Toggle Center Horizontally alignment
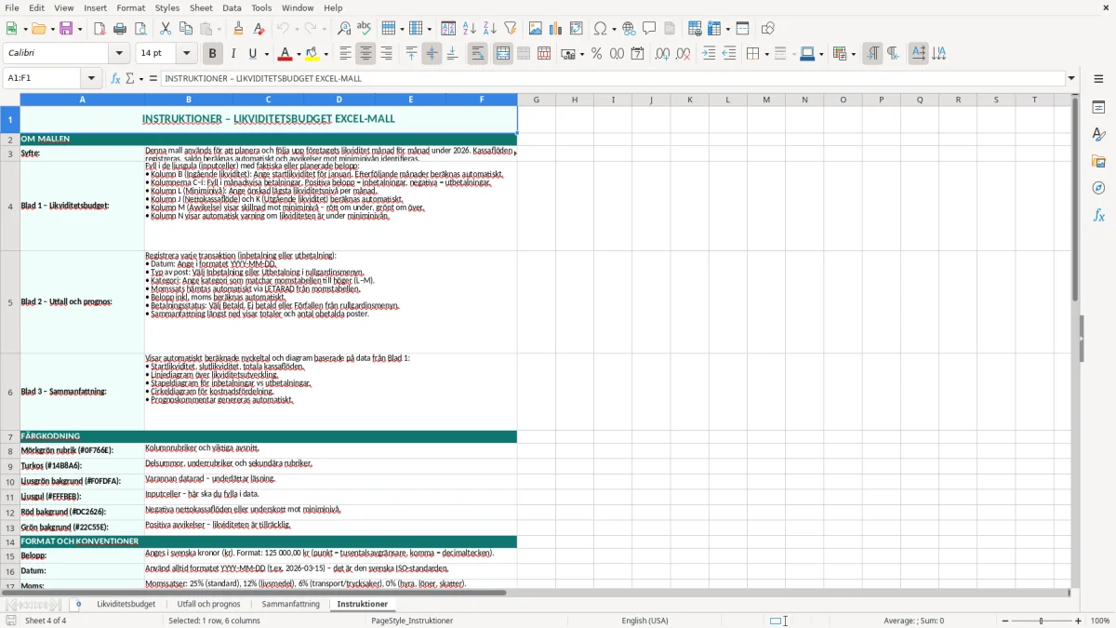 pos(365,54)
